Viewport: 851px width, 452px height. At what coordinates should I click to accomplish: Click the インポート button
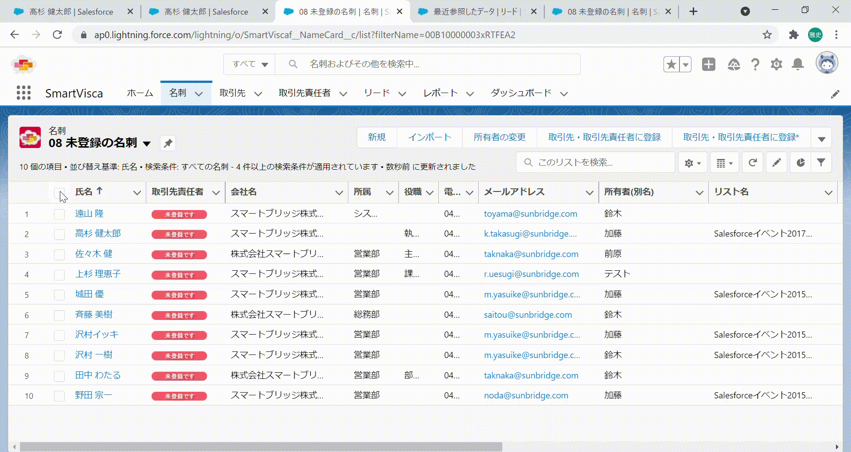pyautogui.click(x=429, y=137)
